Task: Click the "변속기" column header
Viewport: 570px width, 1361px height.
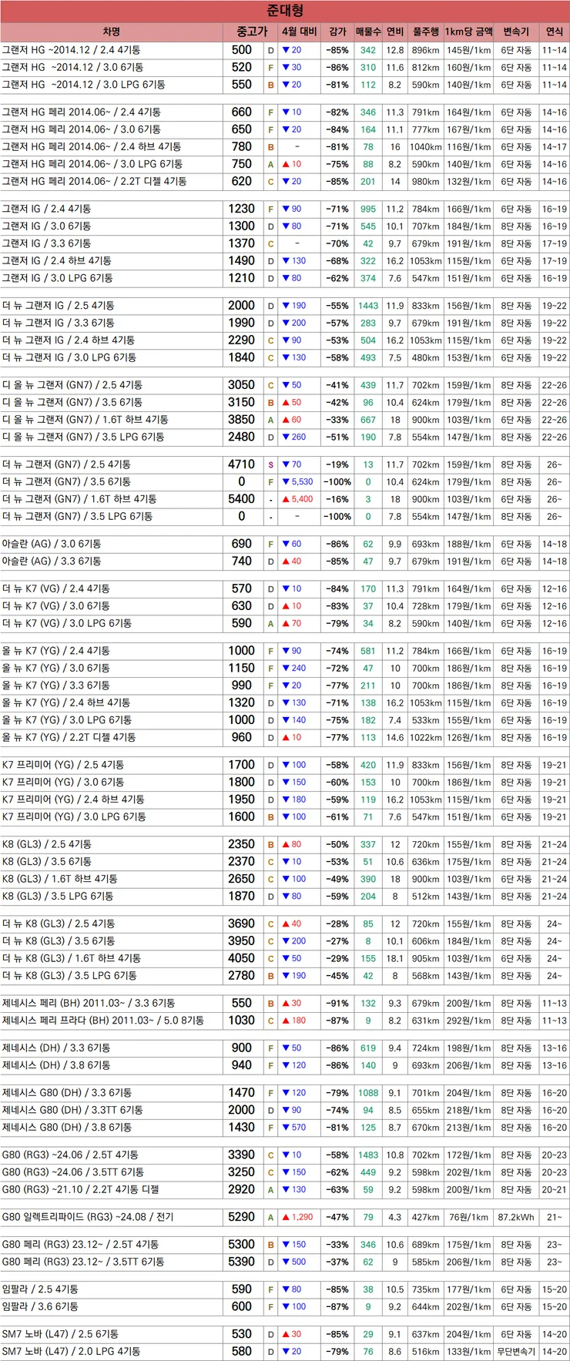Action: pos(516,32)
